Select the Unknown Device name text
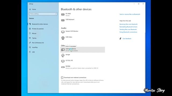The width and height of the screenshot is (172, 96). point(71,49)
